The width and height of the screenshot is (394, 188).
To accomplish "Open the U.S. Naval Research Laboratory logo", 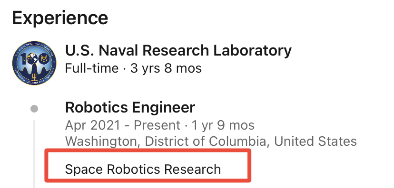I will click(34, 63).
